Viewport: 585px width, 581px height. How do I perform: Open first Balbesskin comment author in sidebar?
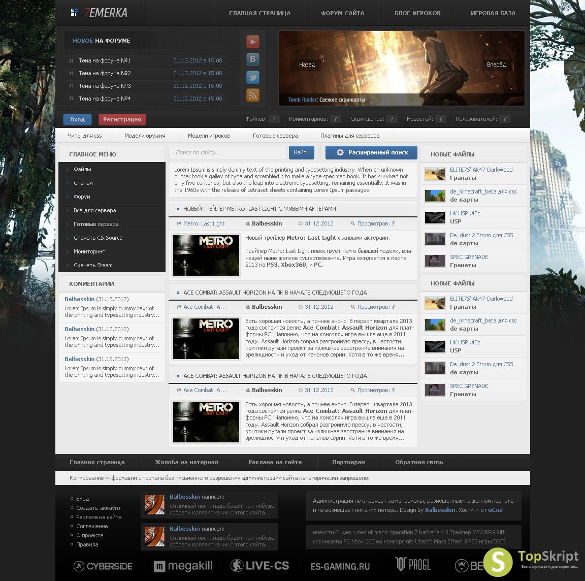79,299
